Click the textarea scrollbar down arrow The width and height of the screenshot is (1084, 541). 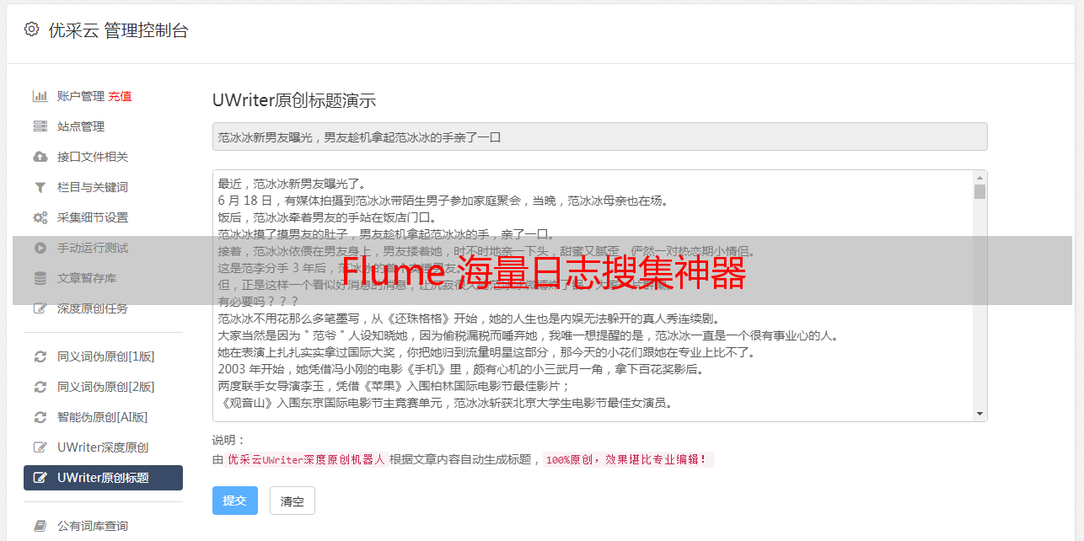(979, 414)
